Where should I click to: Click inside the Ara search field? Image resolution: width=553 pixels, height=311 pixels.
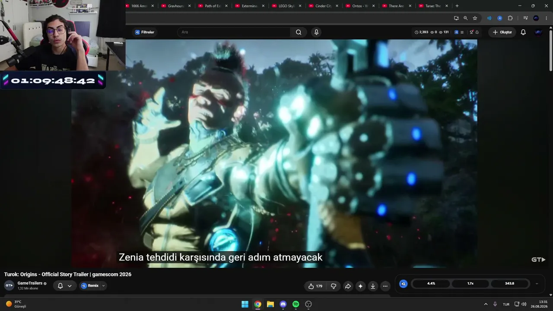tap(234, 32)
